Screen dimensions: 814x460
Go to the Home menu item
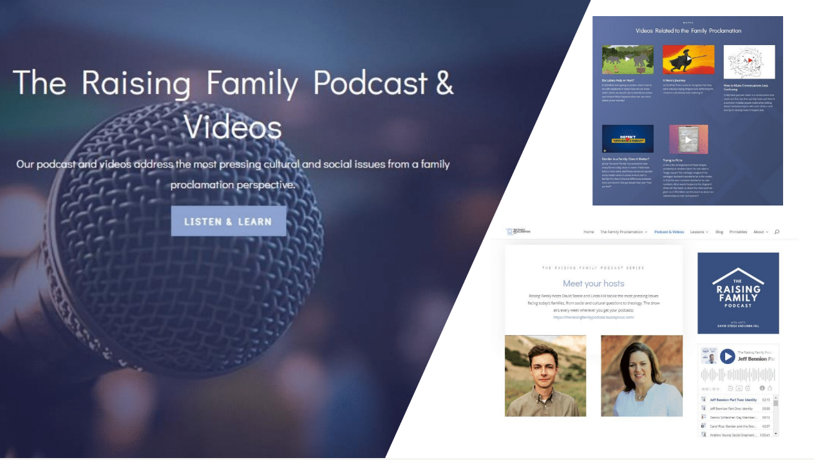[589, 232]
